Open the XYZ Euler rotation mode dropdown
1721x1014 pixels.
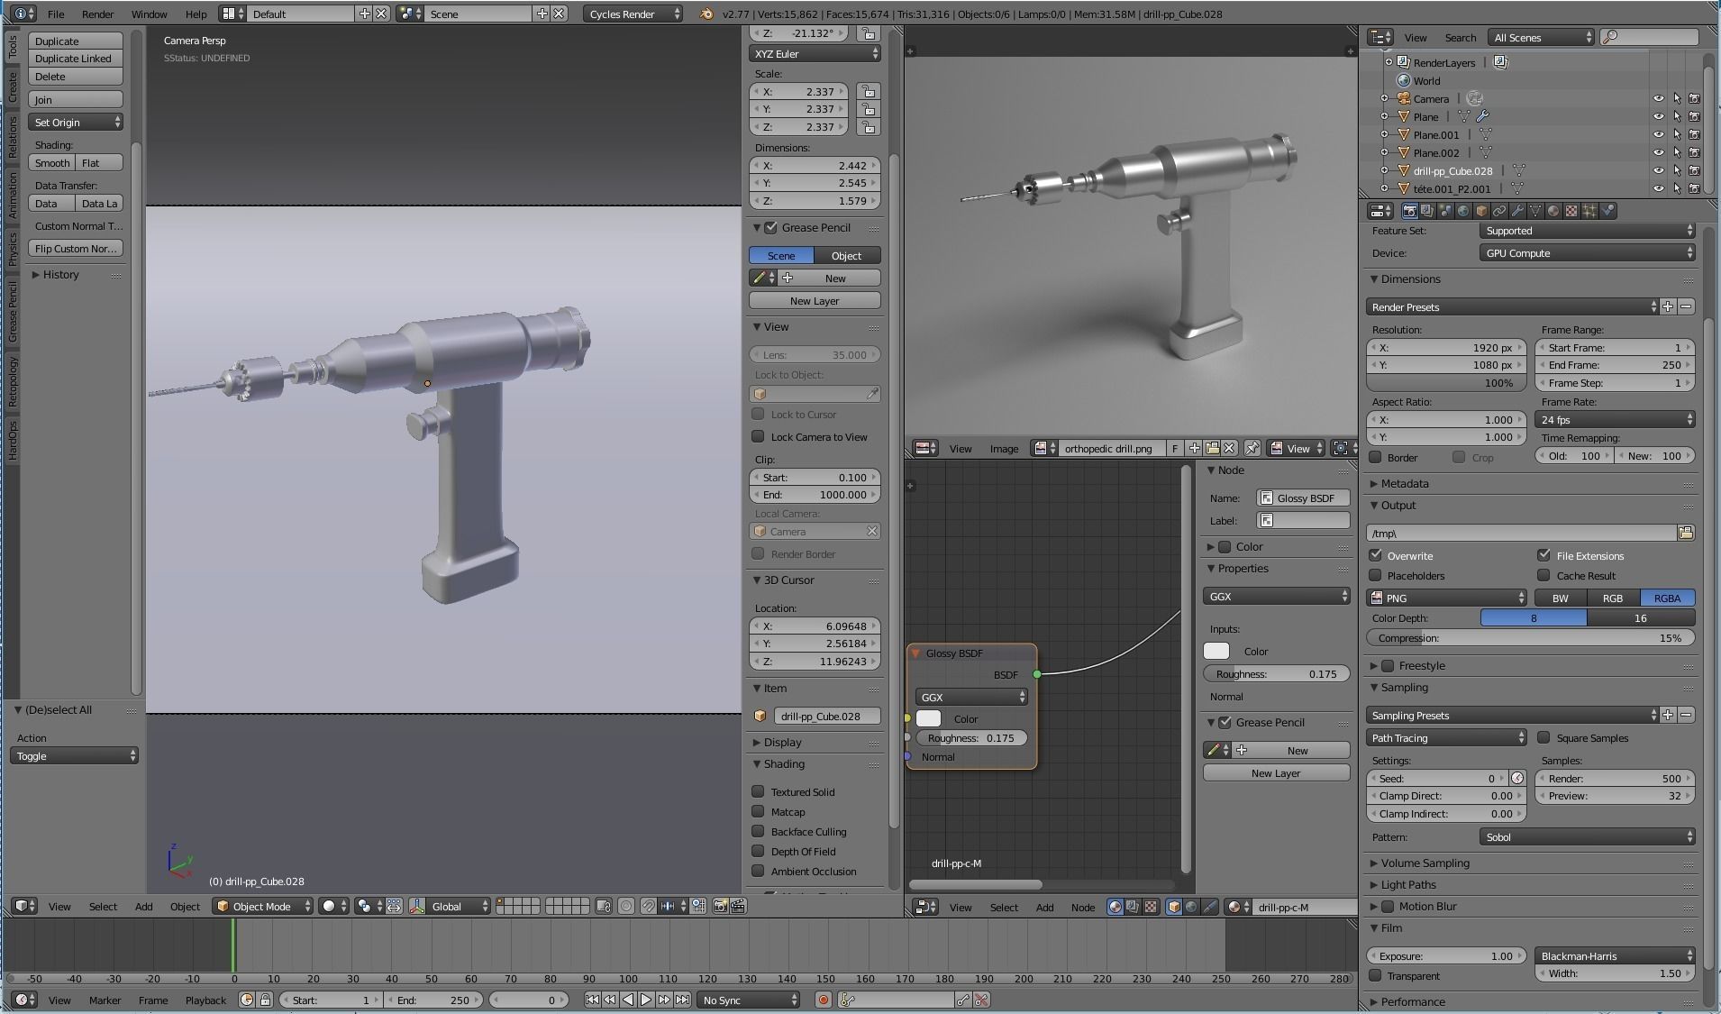click(814, 54)
